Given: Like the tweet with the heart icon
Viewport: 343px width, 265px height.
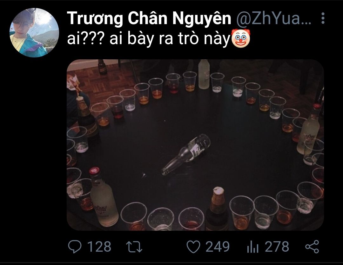Looking at the screenshot, I should pyautogui.click(x=193, y=247).
